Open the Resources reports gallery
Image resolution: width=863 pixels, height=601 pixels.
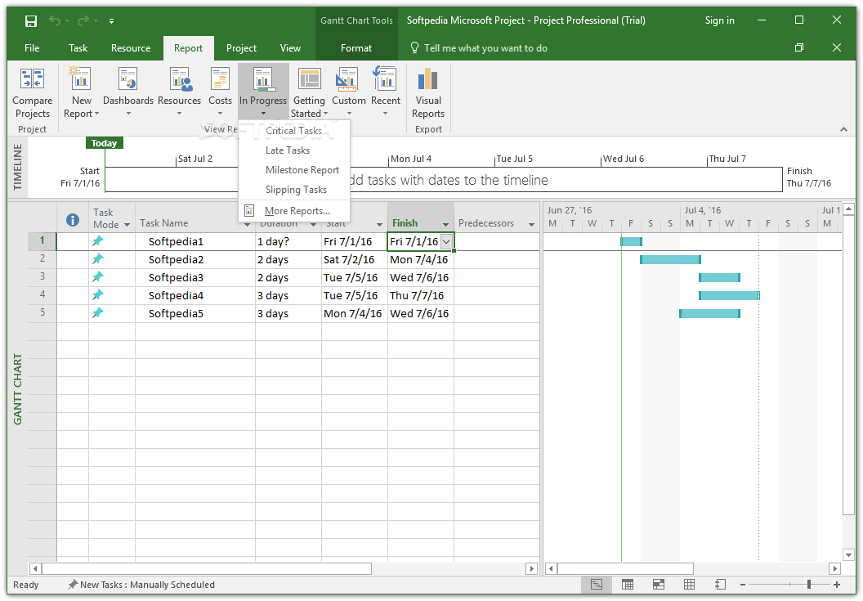(x=180, y=92)
